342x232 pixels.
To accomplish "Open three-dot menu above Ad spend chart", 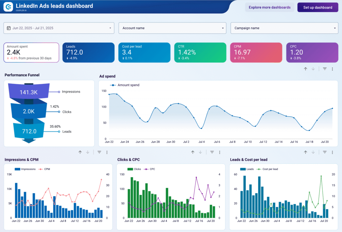I will (332, 69).
